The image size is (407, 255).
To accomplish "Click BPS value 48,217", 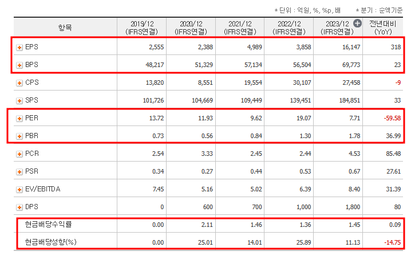I will [x=155, y=65].
